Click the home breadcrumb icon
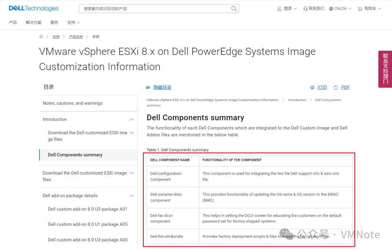 point(41,37)
